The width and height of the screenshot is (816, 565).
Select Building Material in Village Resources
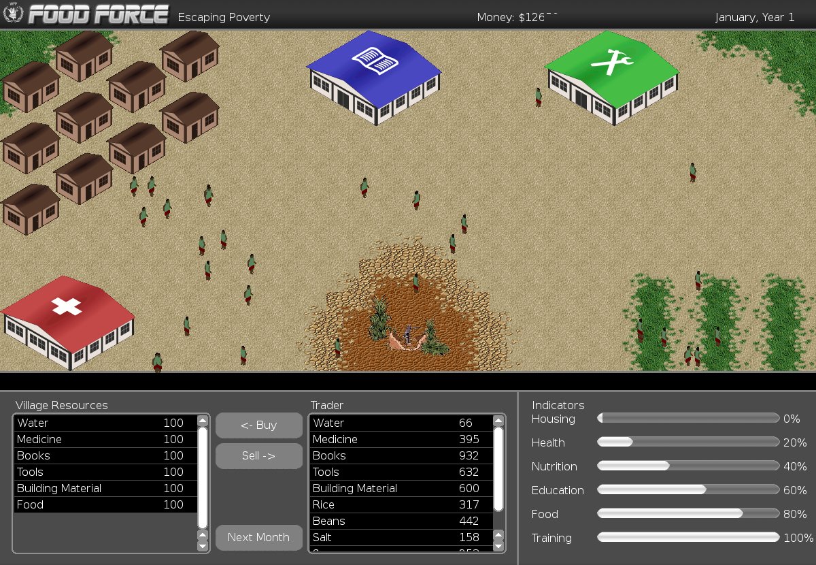(102, 489)
